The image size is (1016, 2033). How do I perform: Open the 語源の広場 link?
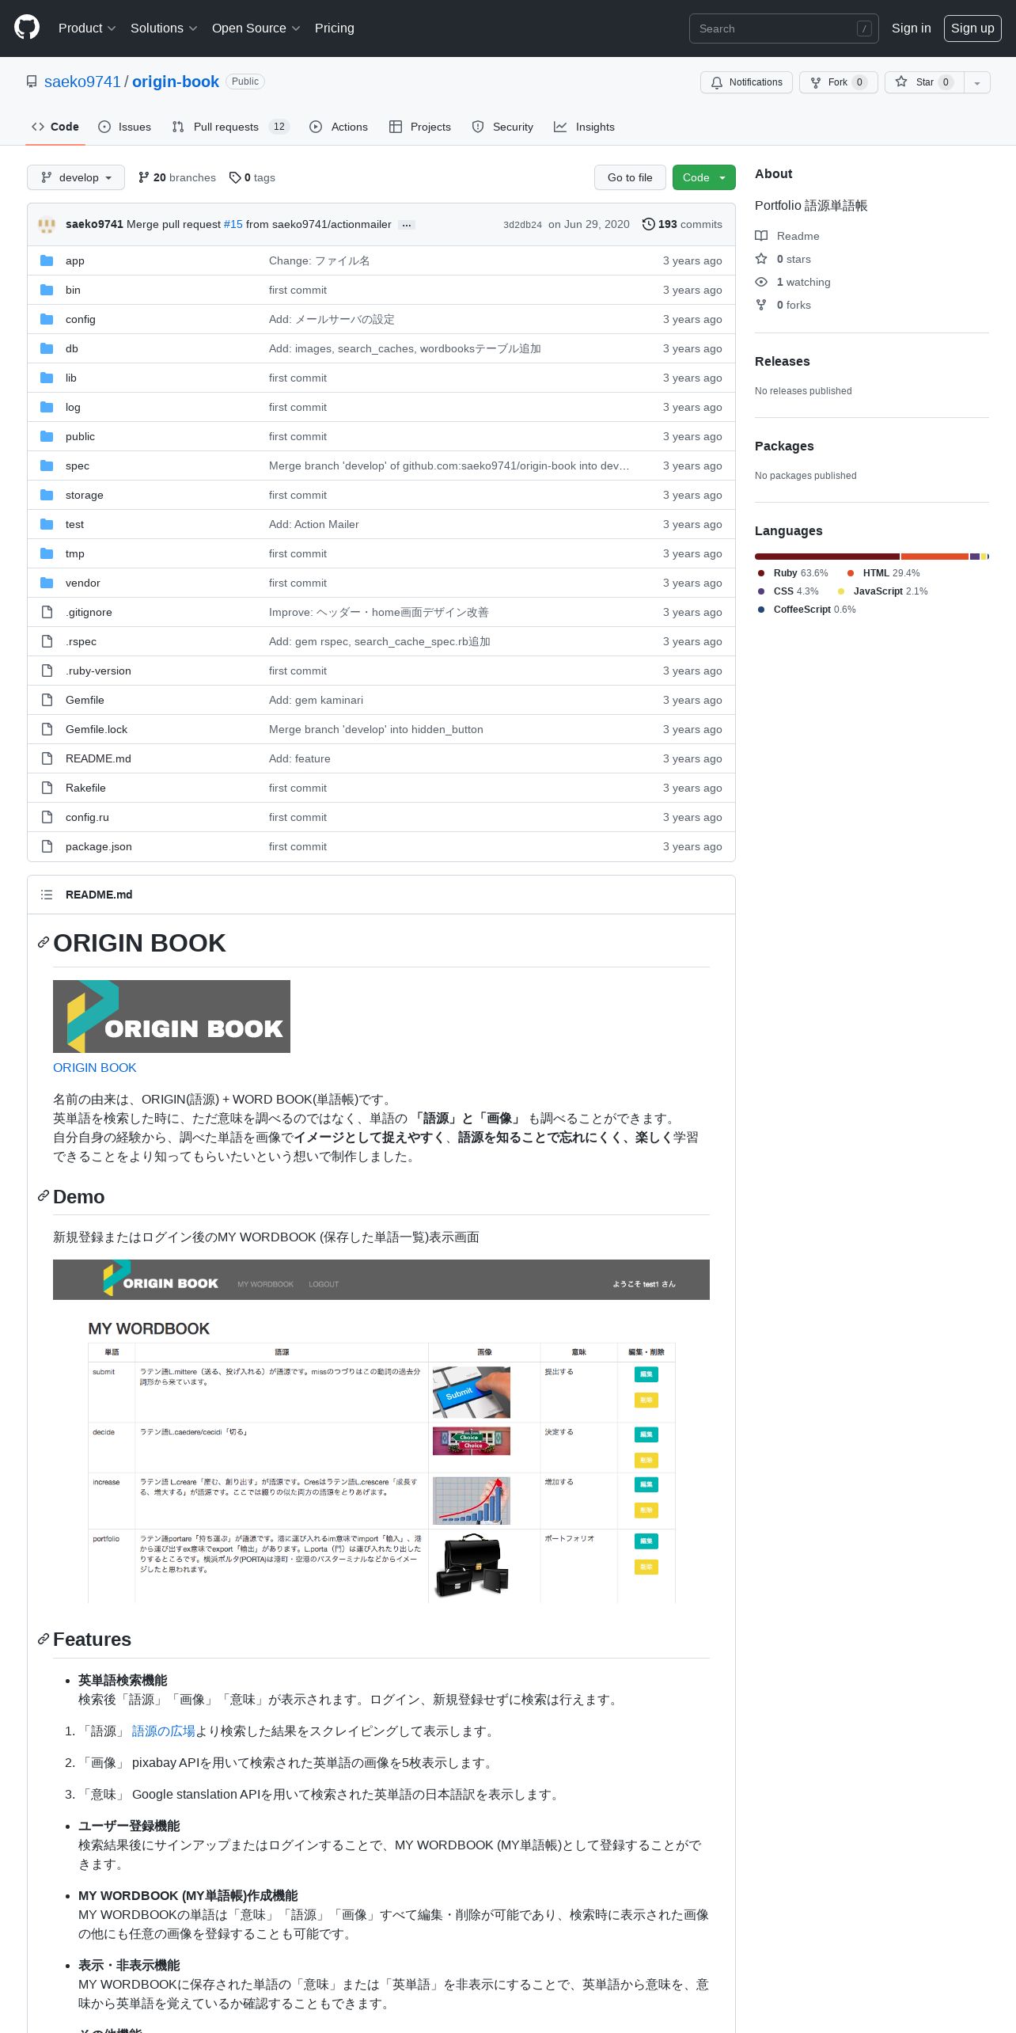(164, 1731)
